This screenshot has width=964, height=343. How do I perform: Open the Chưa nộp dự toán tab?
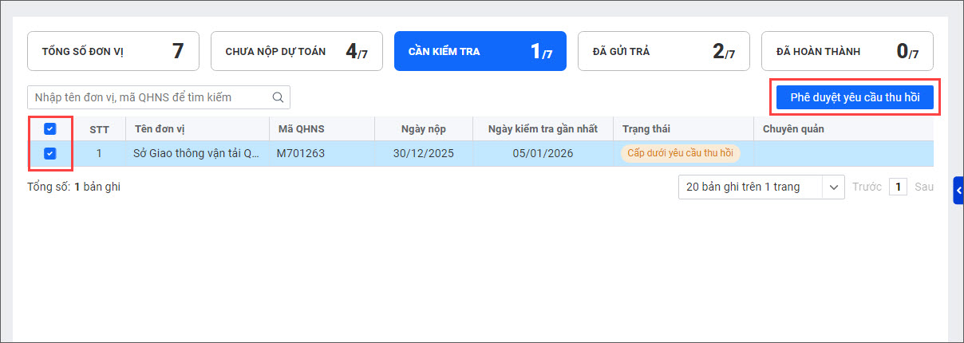coord(297,51)
